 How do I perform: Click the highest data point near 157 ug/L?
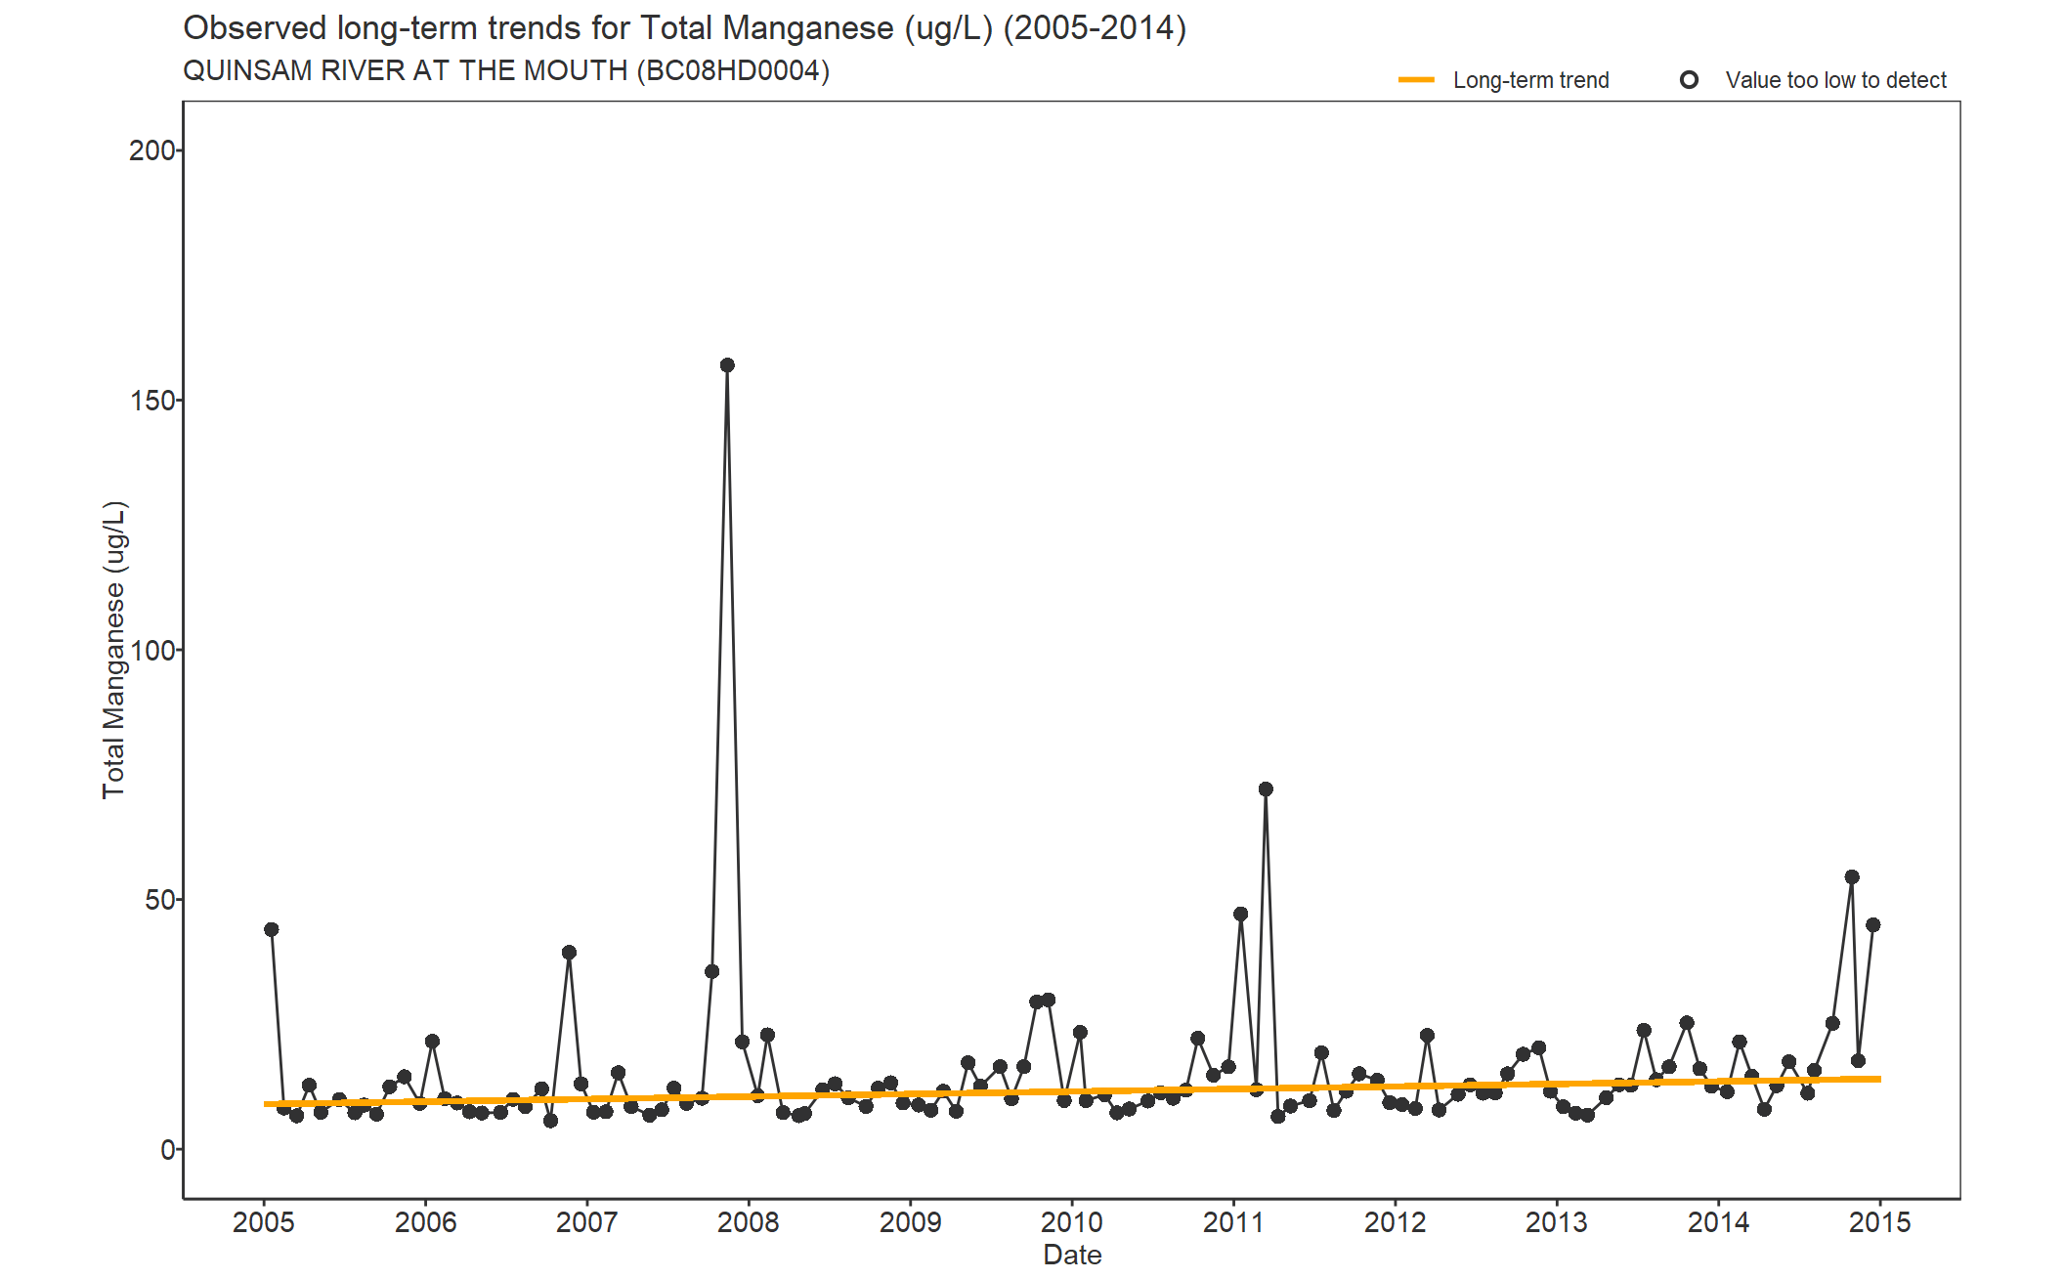click(x=727, y=365)
